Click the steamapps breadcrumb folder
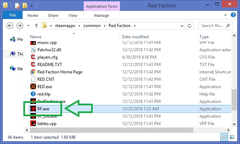240x144 pixels. pyautogui.click(x=68, y=26)
